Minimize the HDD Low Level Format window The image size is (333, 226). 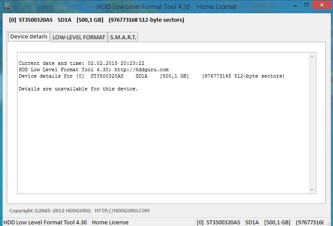tap(295, 6)
